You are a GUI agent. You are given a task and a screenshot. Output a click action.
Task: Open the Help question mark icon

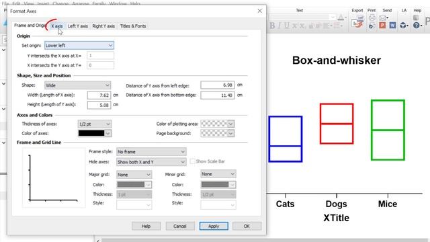tap(417, 26)
